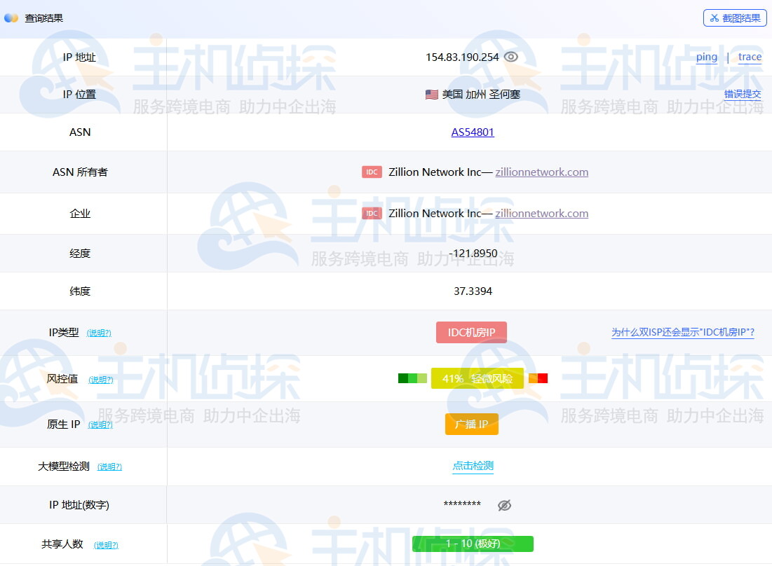Click the site logo icon in the top-left header
772x566 pixels.
pyautogui.click(x=11, y=18)
